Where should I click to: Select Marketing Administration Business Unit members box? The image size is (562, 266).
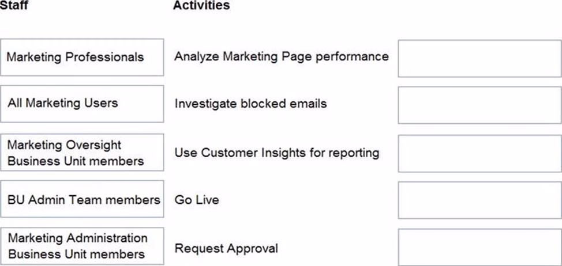click(82, 246)
